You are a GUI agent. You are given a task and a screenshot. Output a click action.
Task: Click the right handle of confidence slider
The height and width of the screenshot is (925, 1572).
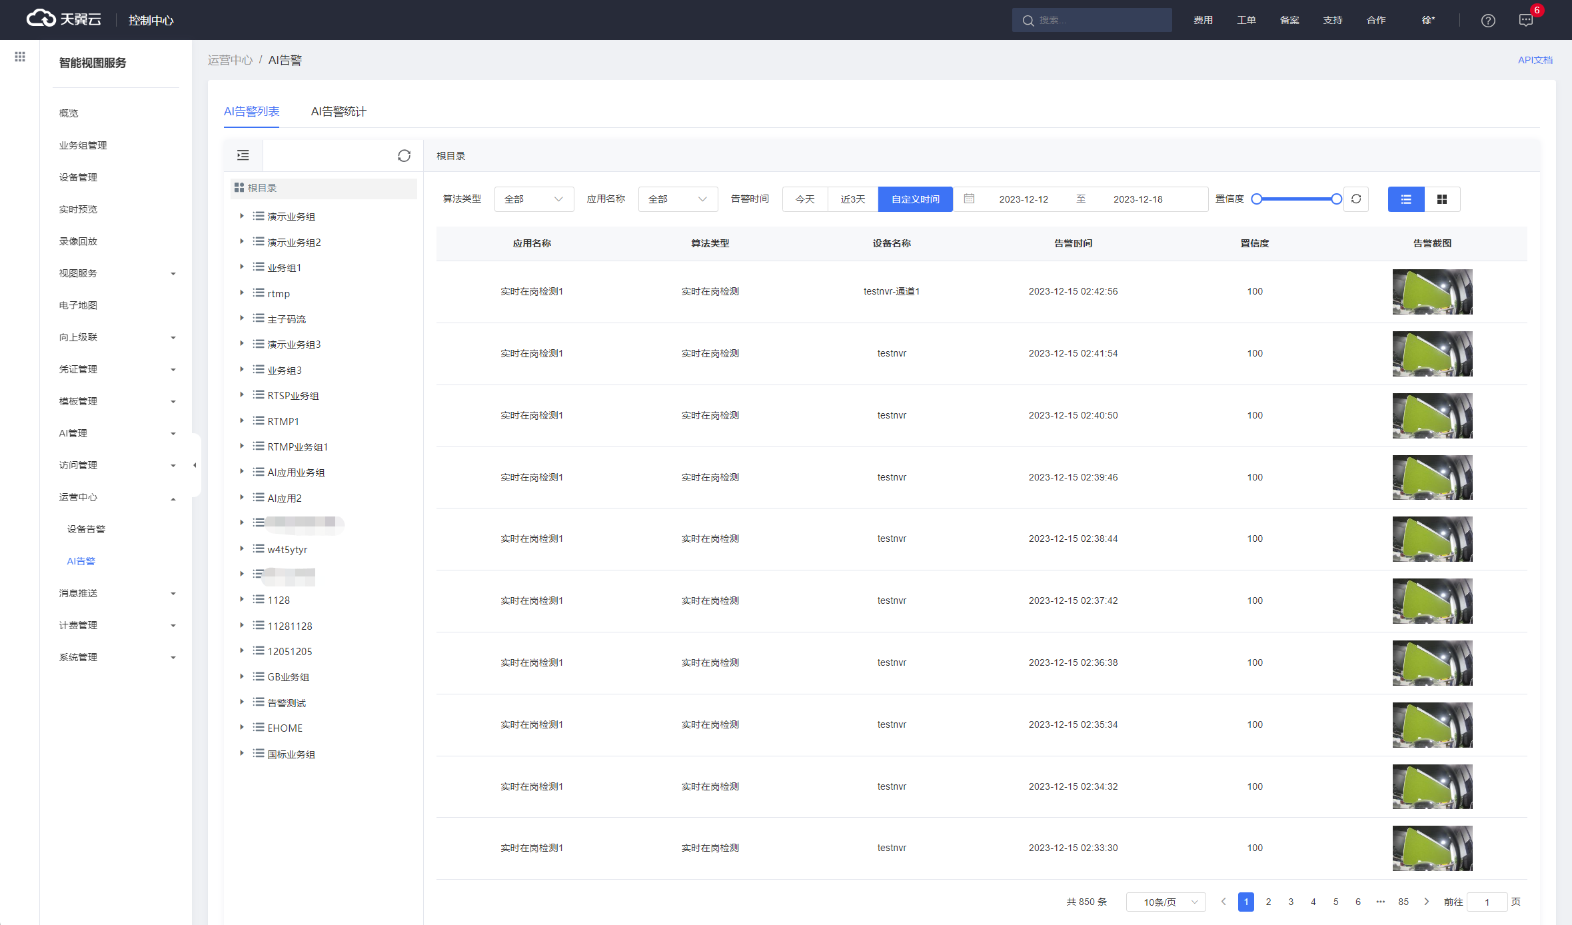[x=1336, y=199]
